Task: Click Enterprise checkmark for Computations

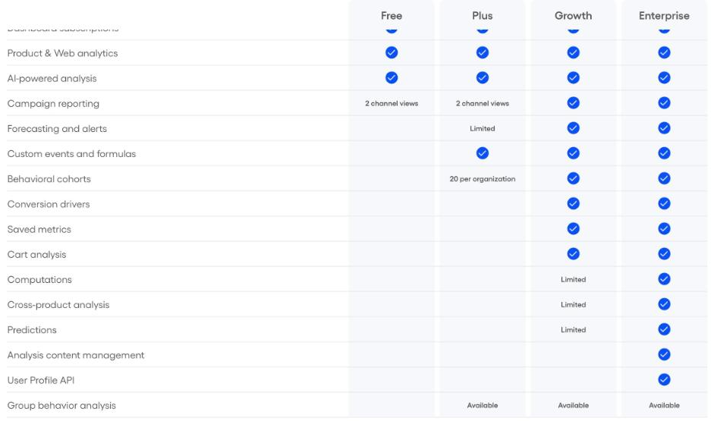Action: coord(665,279)
